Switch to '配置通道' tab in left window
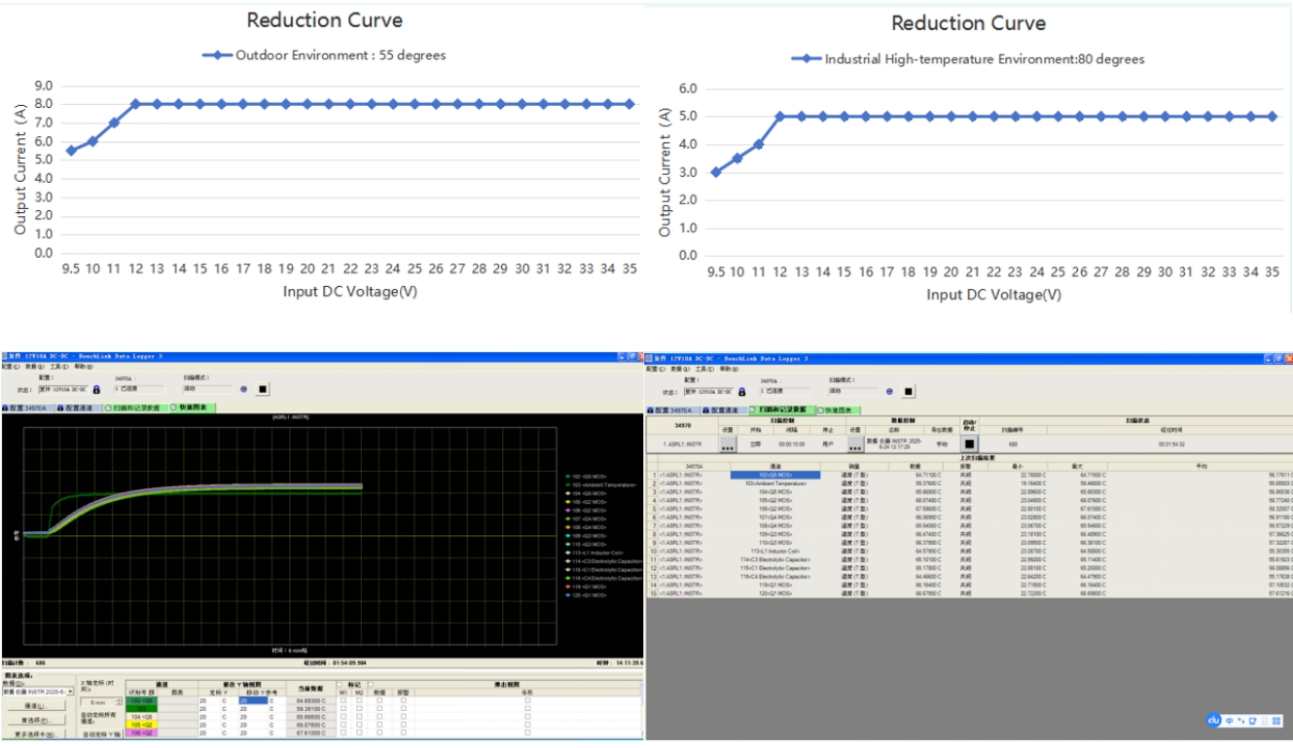This screenshot has width=1293, height=748. 79,409
